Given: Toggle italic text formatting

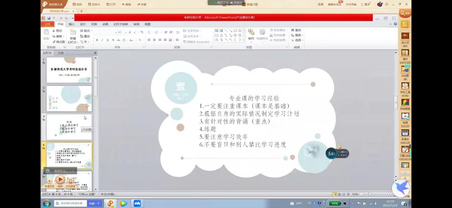Looking at the screenshot, I should 102,40.
